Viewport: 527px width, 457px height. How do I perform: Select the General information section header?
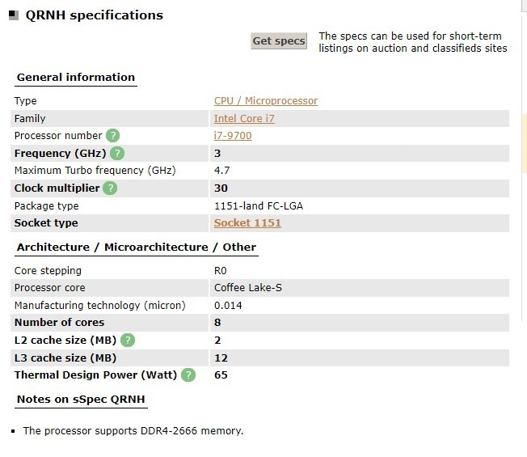pyautogui.click(x=76, y=78)
